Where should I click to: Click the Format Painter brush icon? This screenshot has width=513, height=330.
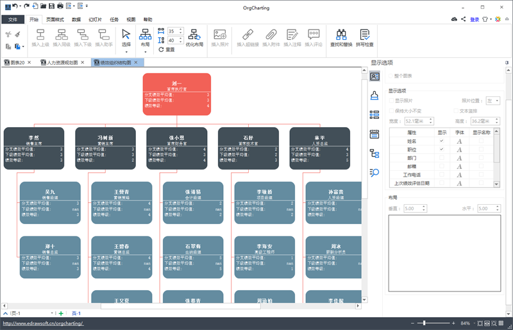pos(18,34)
